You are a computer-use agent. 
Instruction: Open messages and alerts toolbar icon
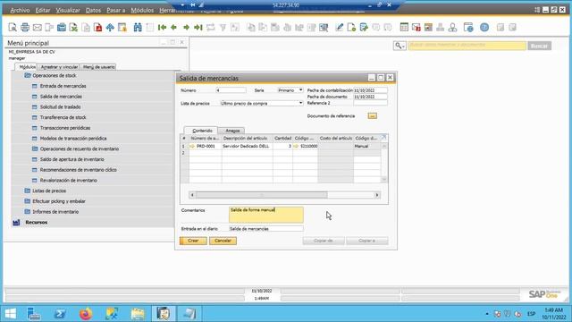(x=416, y=28)
